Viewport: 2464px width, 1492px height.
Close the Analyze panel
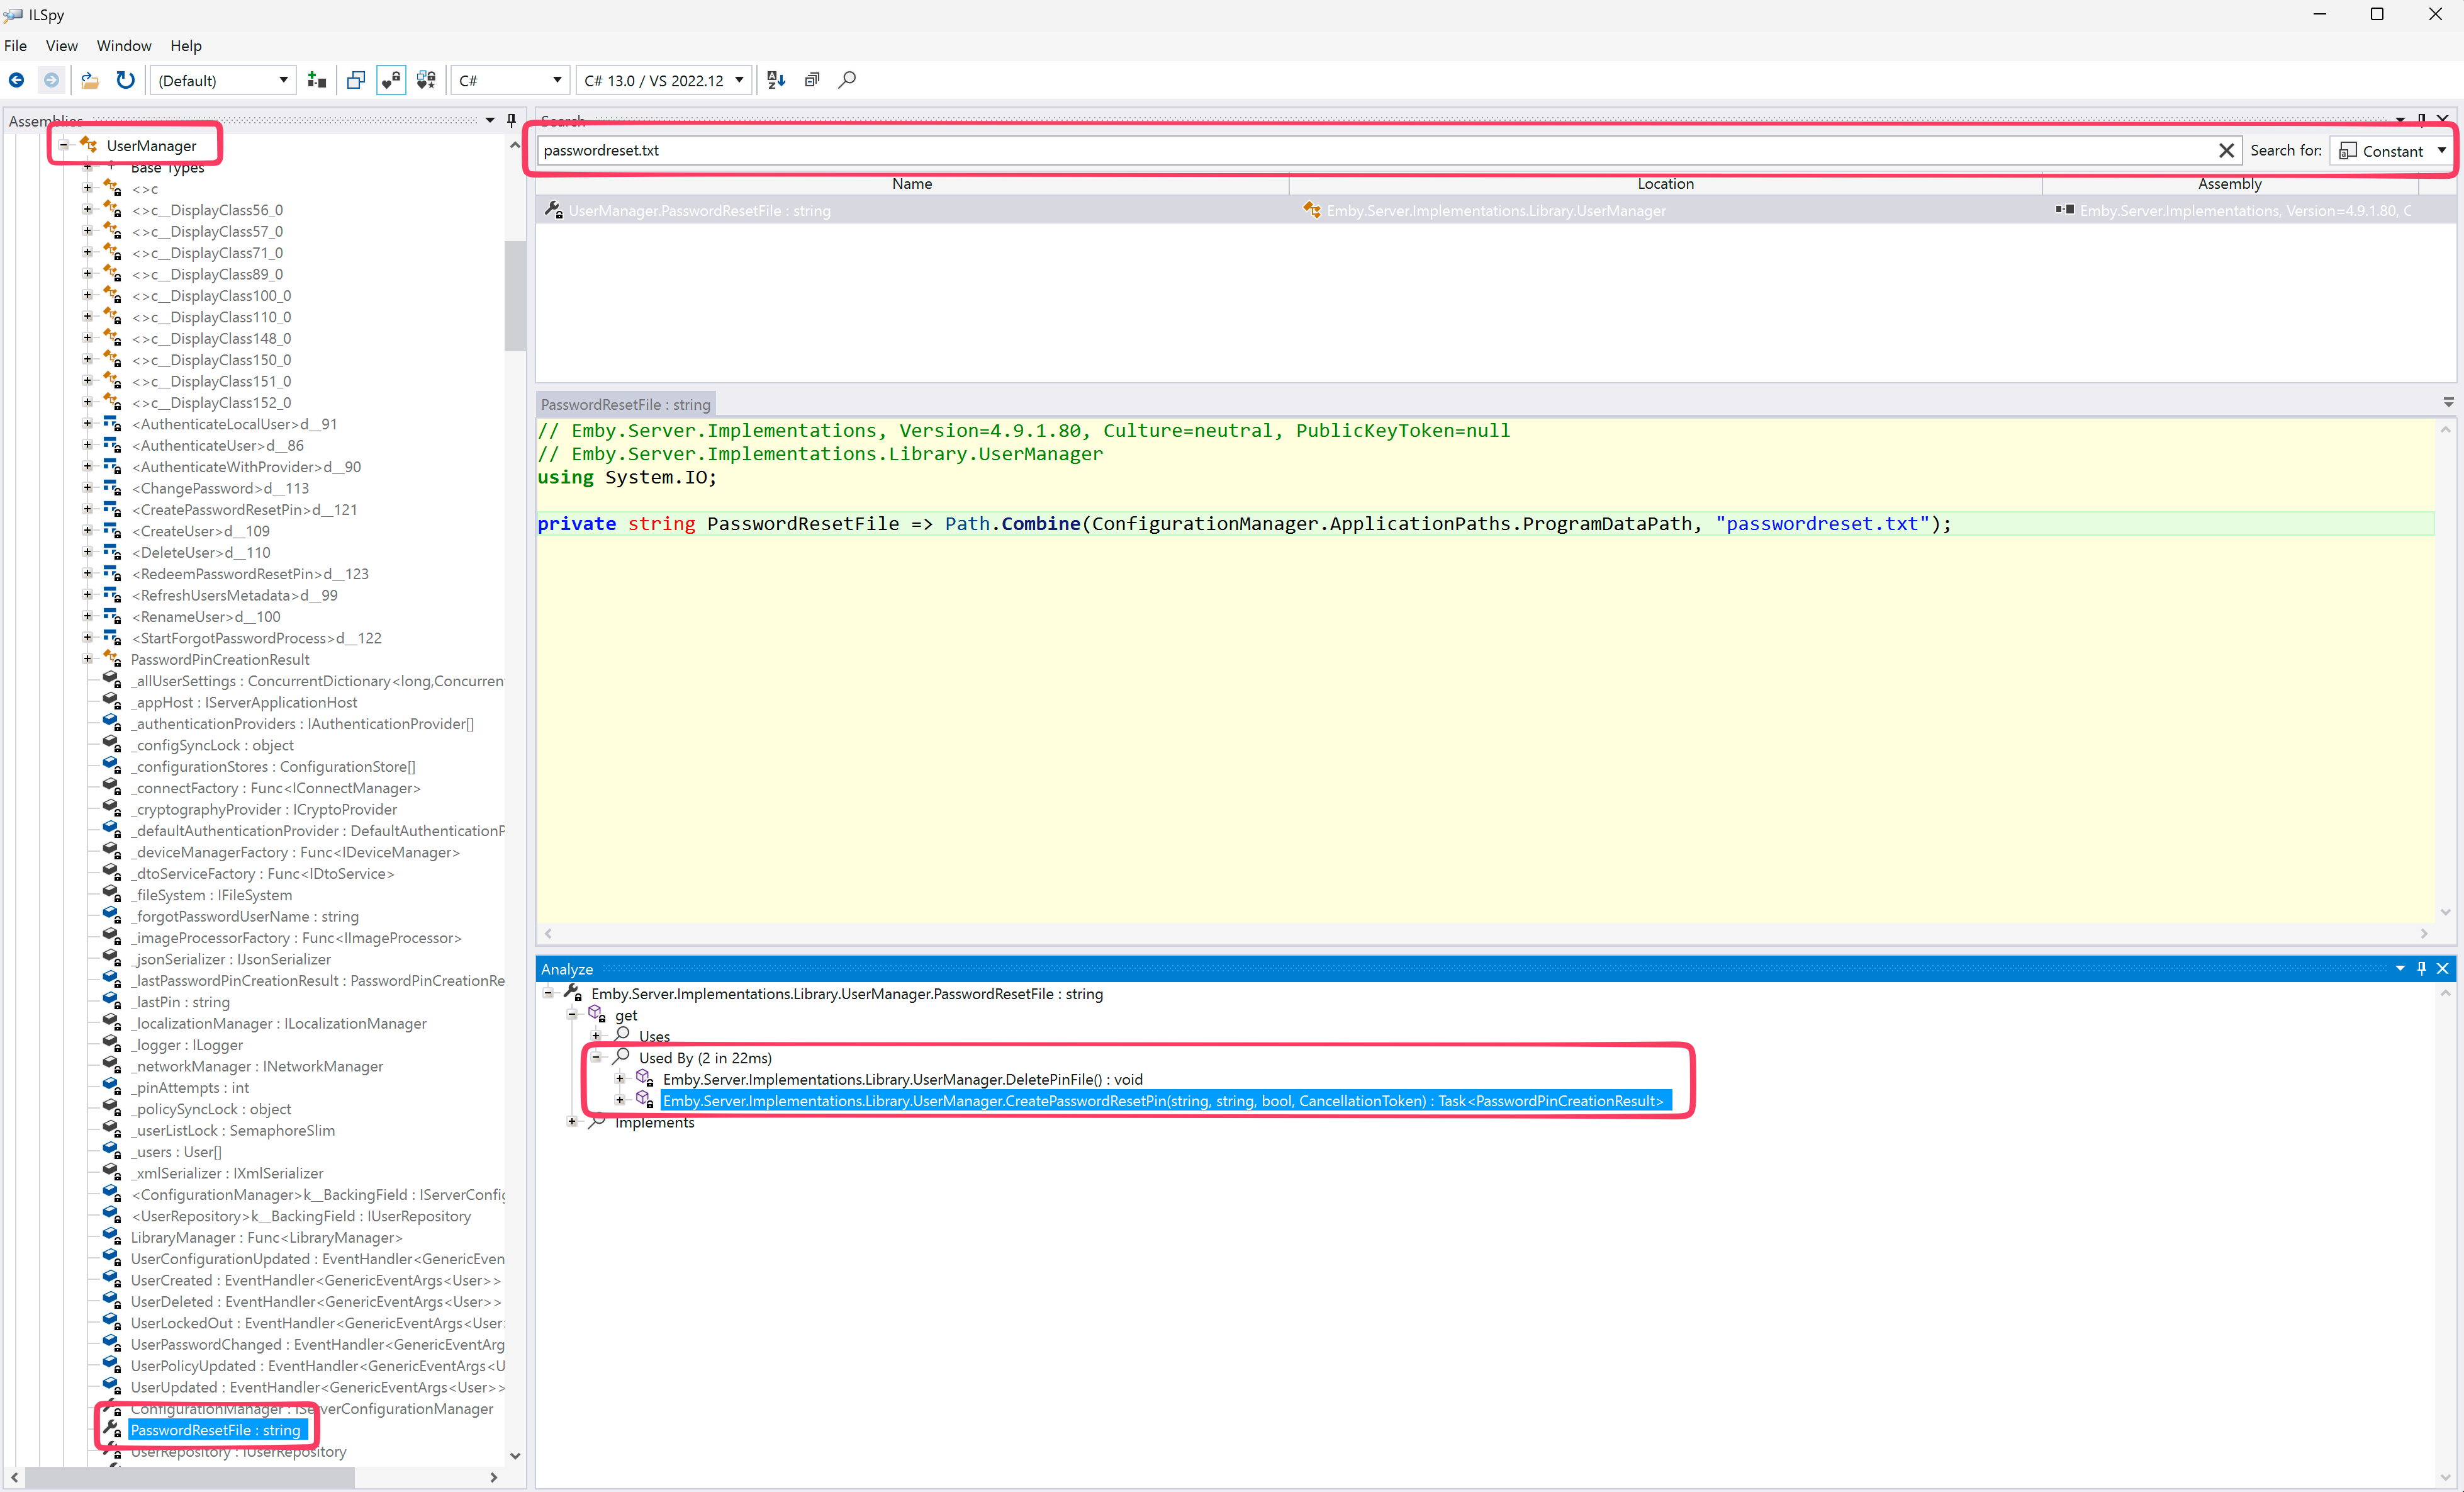tap(2444, 969)
